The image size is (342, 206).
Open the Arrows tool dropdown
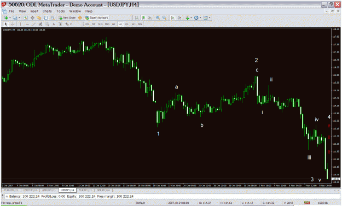(x=71, y=24)
